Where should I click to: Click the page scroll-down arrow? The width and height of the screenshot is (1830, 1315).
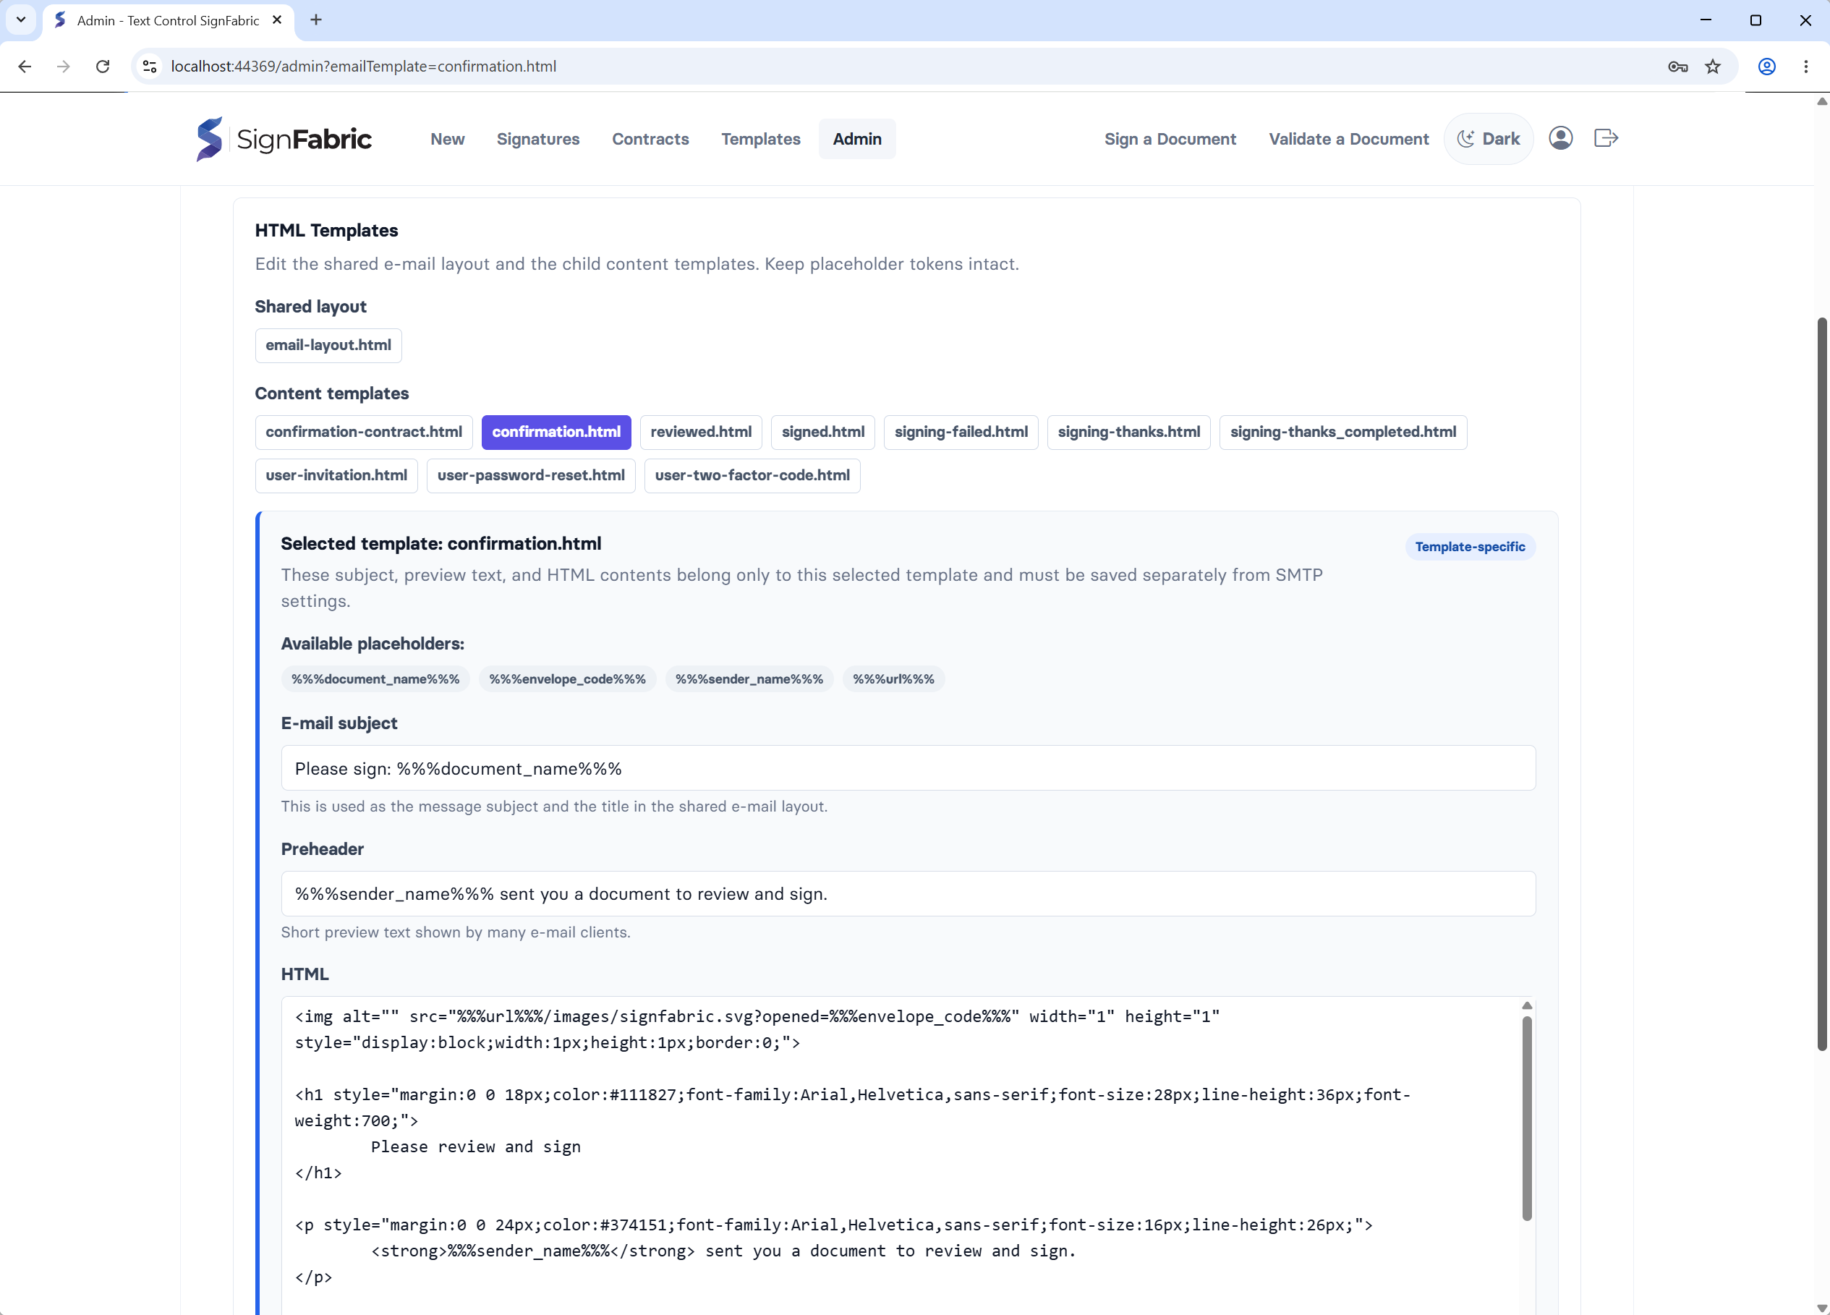tap(1822, 1308)
